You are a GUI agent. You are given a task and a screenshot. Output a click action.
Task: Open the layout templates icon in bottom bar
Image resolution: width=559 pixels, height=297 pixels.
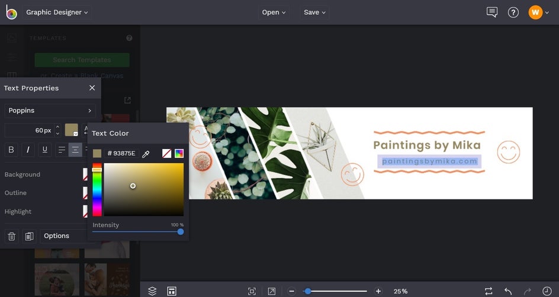(x=172, y=291)
